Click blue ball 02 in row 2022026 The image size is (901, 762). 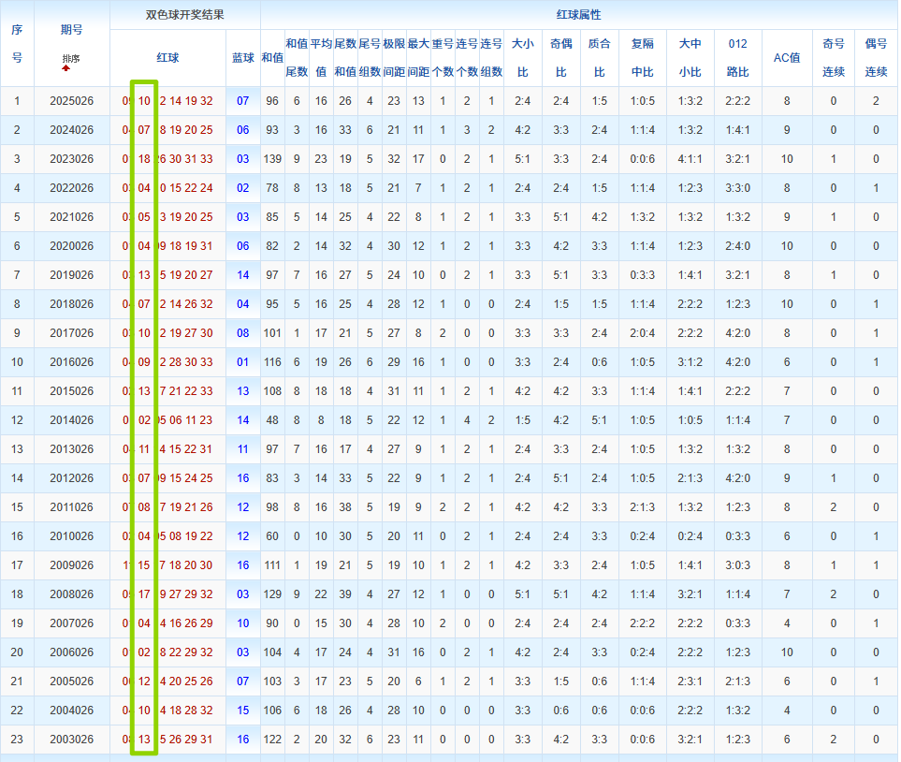coord(243,188)
